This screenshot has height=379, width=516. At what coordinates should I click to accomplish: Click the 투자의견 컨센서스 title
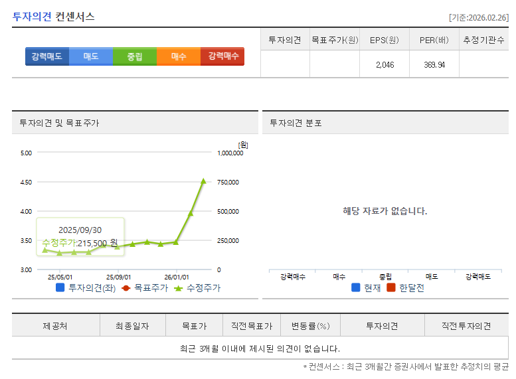(53, 17)
